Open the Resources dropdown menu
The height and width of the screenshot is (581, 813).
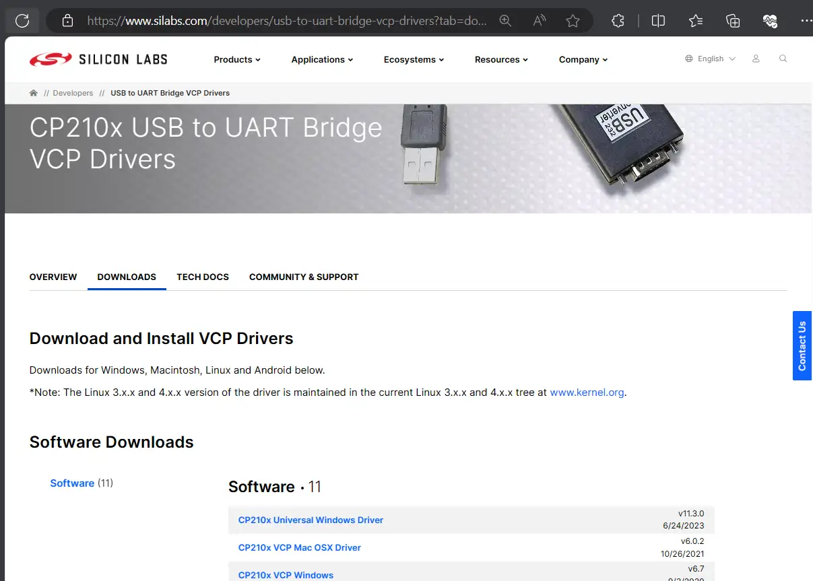pyautogui.click(x=501, y=59)
